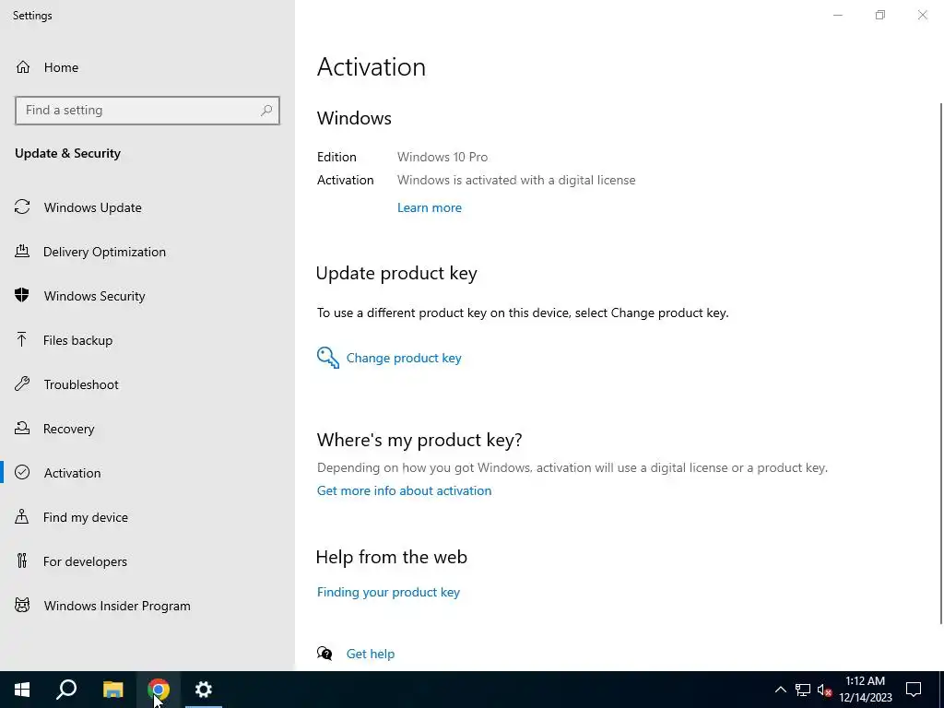Viewport: 944px width, 708px height.
Task: Open Find my device settings
Action: (x=86, y=517)
